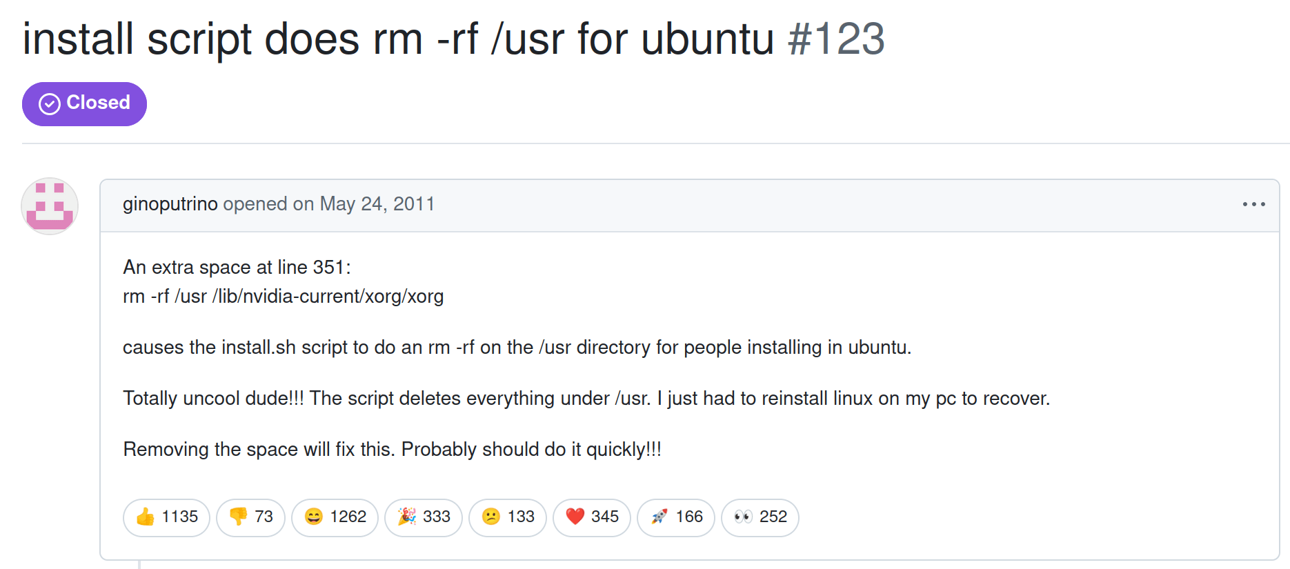This screenshot has height=569, width=1290.
Task: Click the 345 heart reaction count
Action: pos(605,517)
